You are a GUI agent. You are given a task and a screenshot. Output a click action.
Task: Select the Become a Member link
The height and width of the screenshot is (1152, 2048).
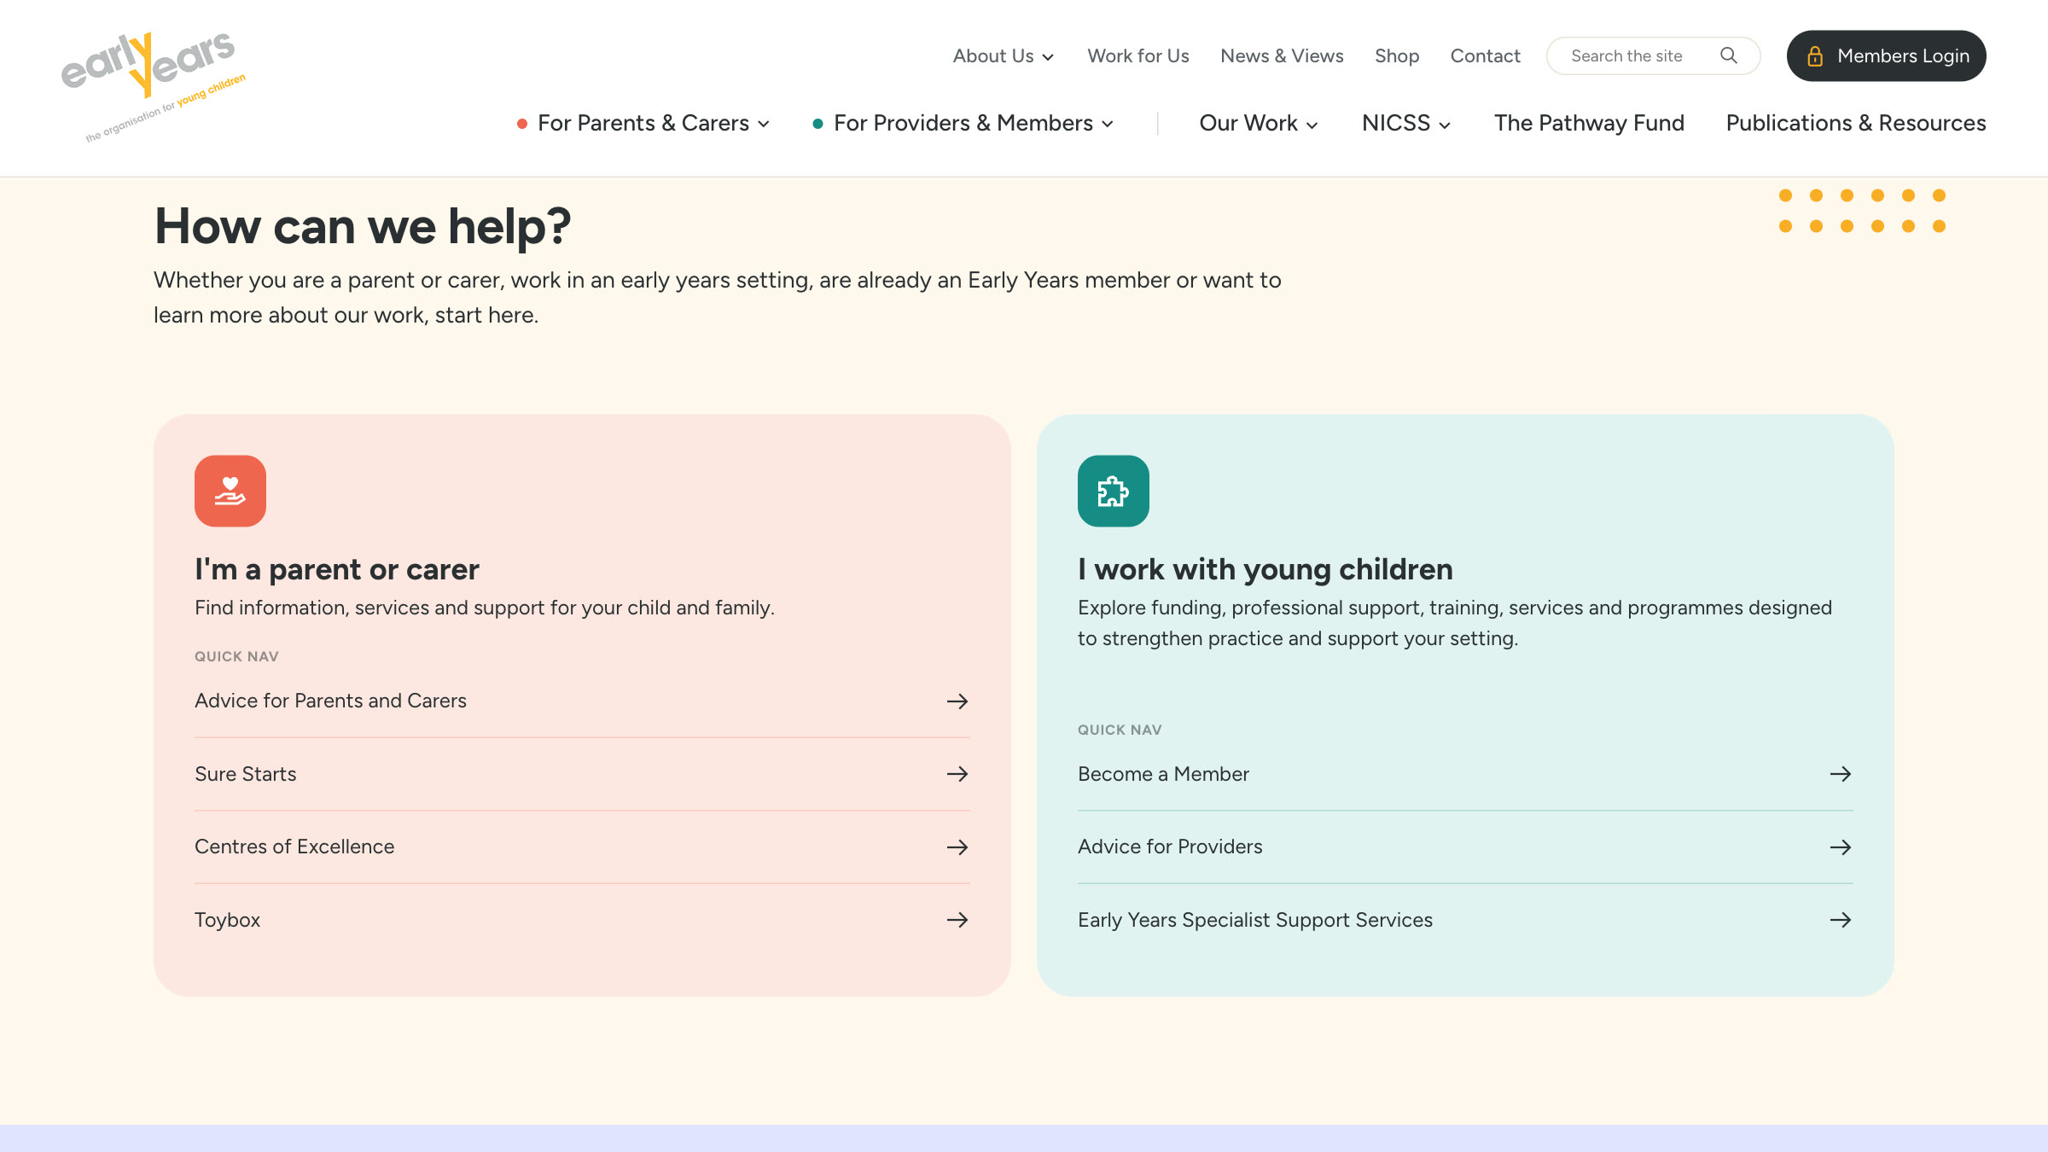[x=1163, y=774]
